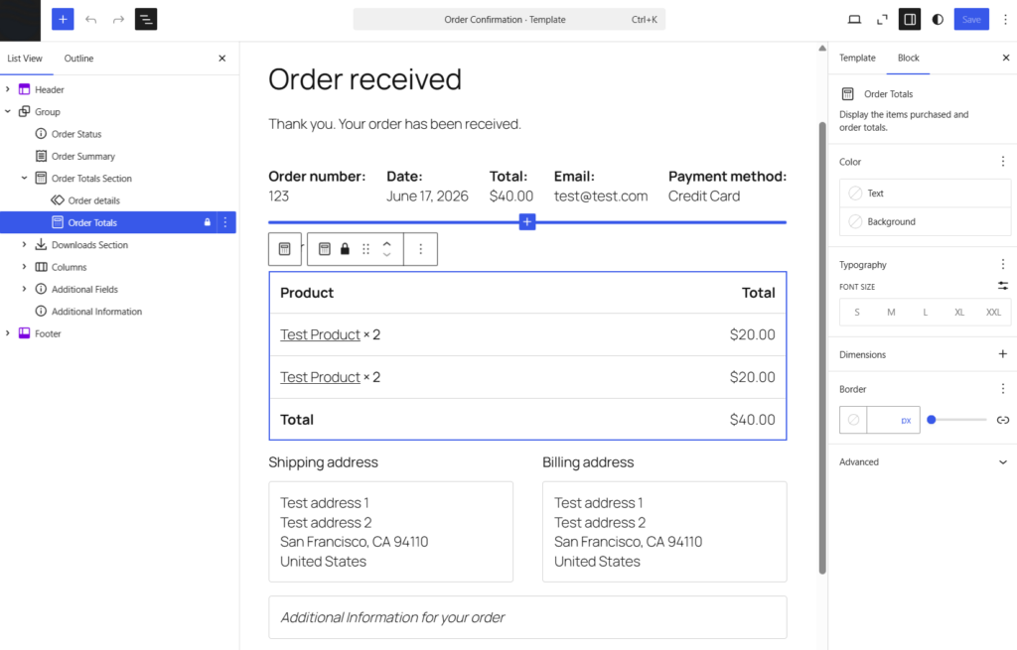Select font size L

(925, 313)
